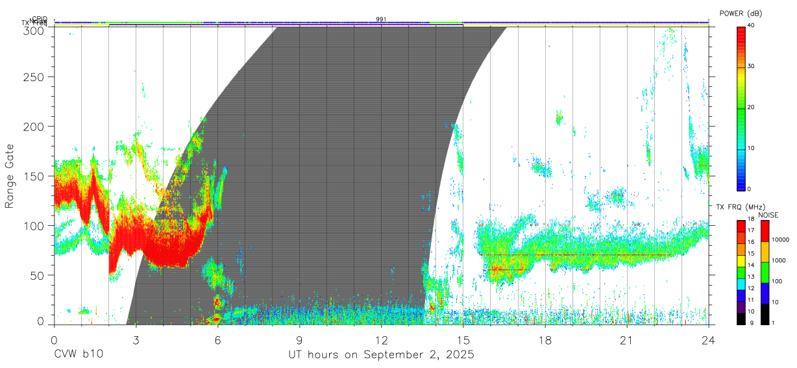Click the 3 hour tick on the time axis
Viewport: 797px width, 368px height.
click(136, 339)
